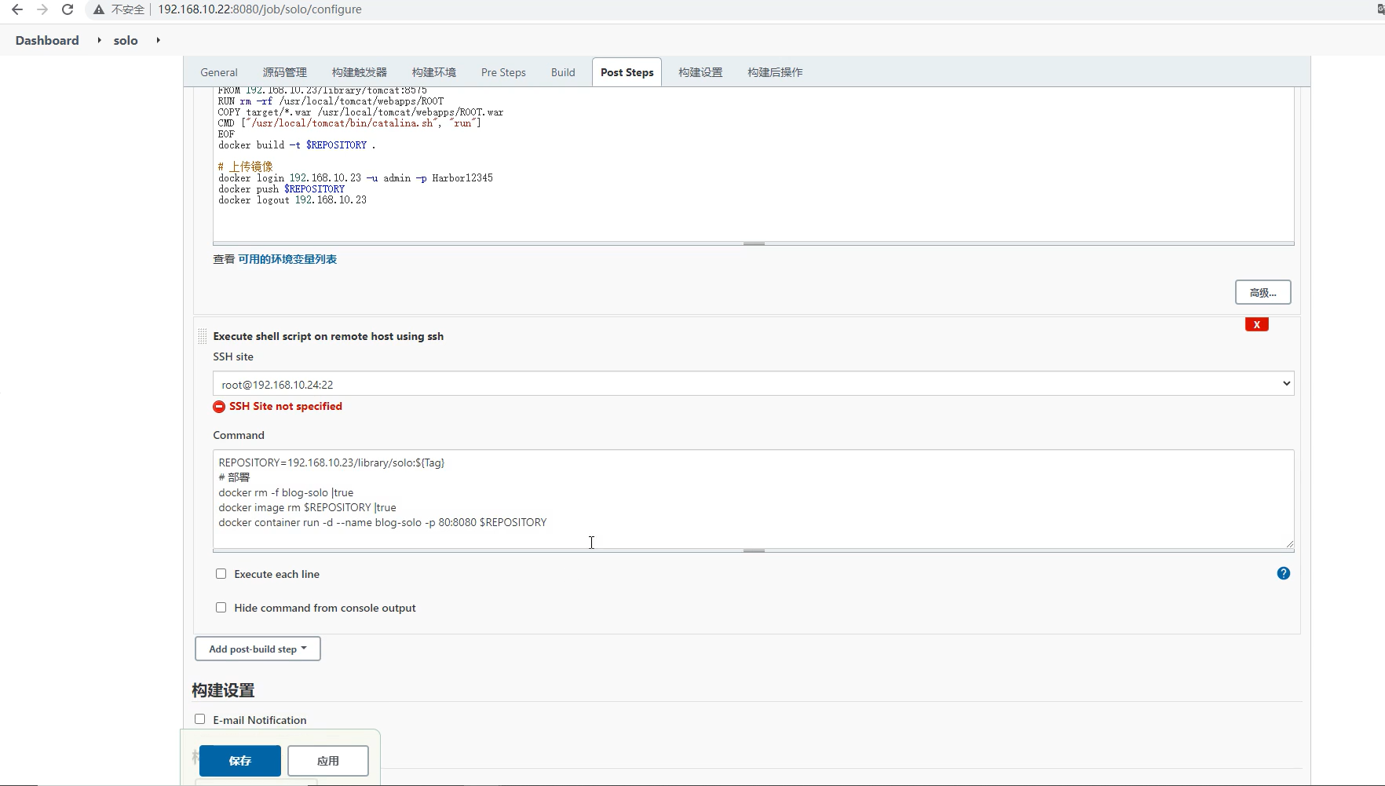Grab the drag handle of SSH step
1385x786 pixels.
point(202,336)
